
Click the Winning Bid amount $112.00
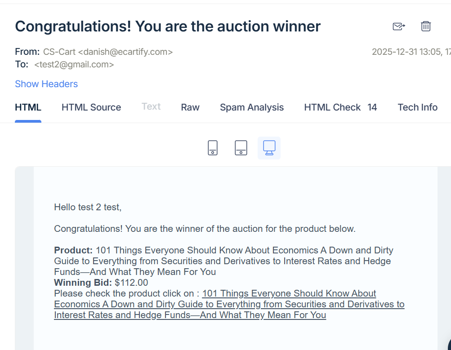[131, 283]
